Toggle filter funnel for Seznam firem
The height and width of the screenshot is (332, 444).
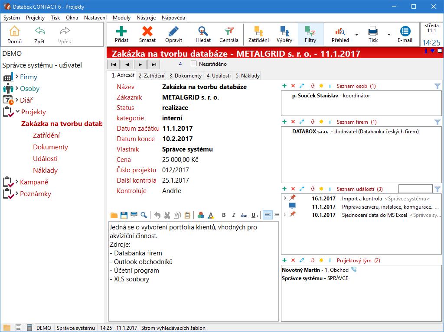pyautogui.click(x=437, y=122)
